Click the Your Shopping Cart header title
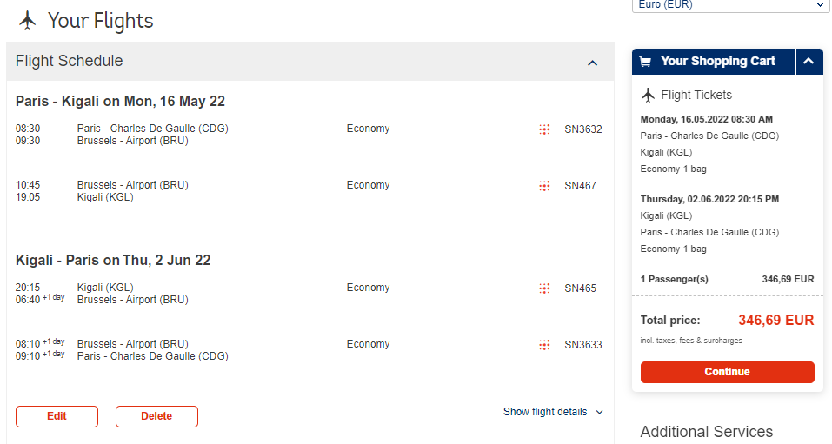The height and width of the screenshot is (444, 832). coord(717,62)
